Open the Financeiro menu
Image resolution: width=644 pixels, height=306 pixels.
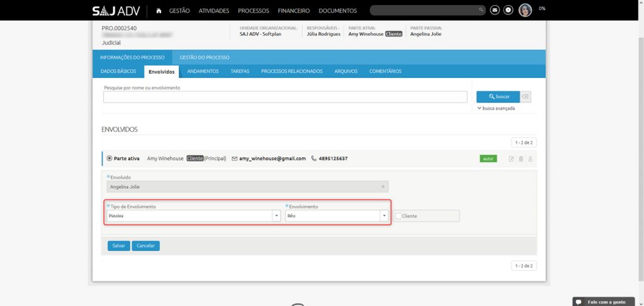[294, 11]
